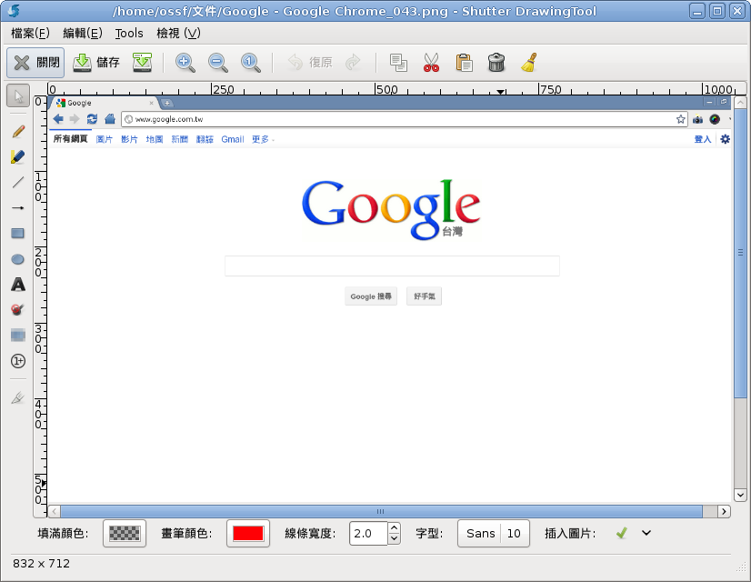Select the ellipse tool

(x=18, y=259)
